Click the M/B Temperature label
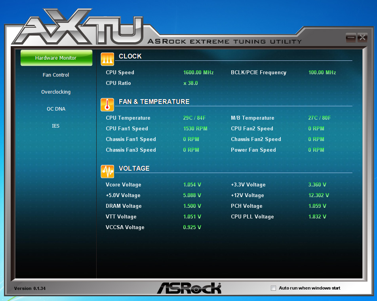Image resolution: width=377 pixels, height=301 pixels. pos(253,118)
